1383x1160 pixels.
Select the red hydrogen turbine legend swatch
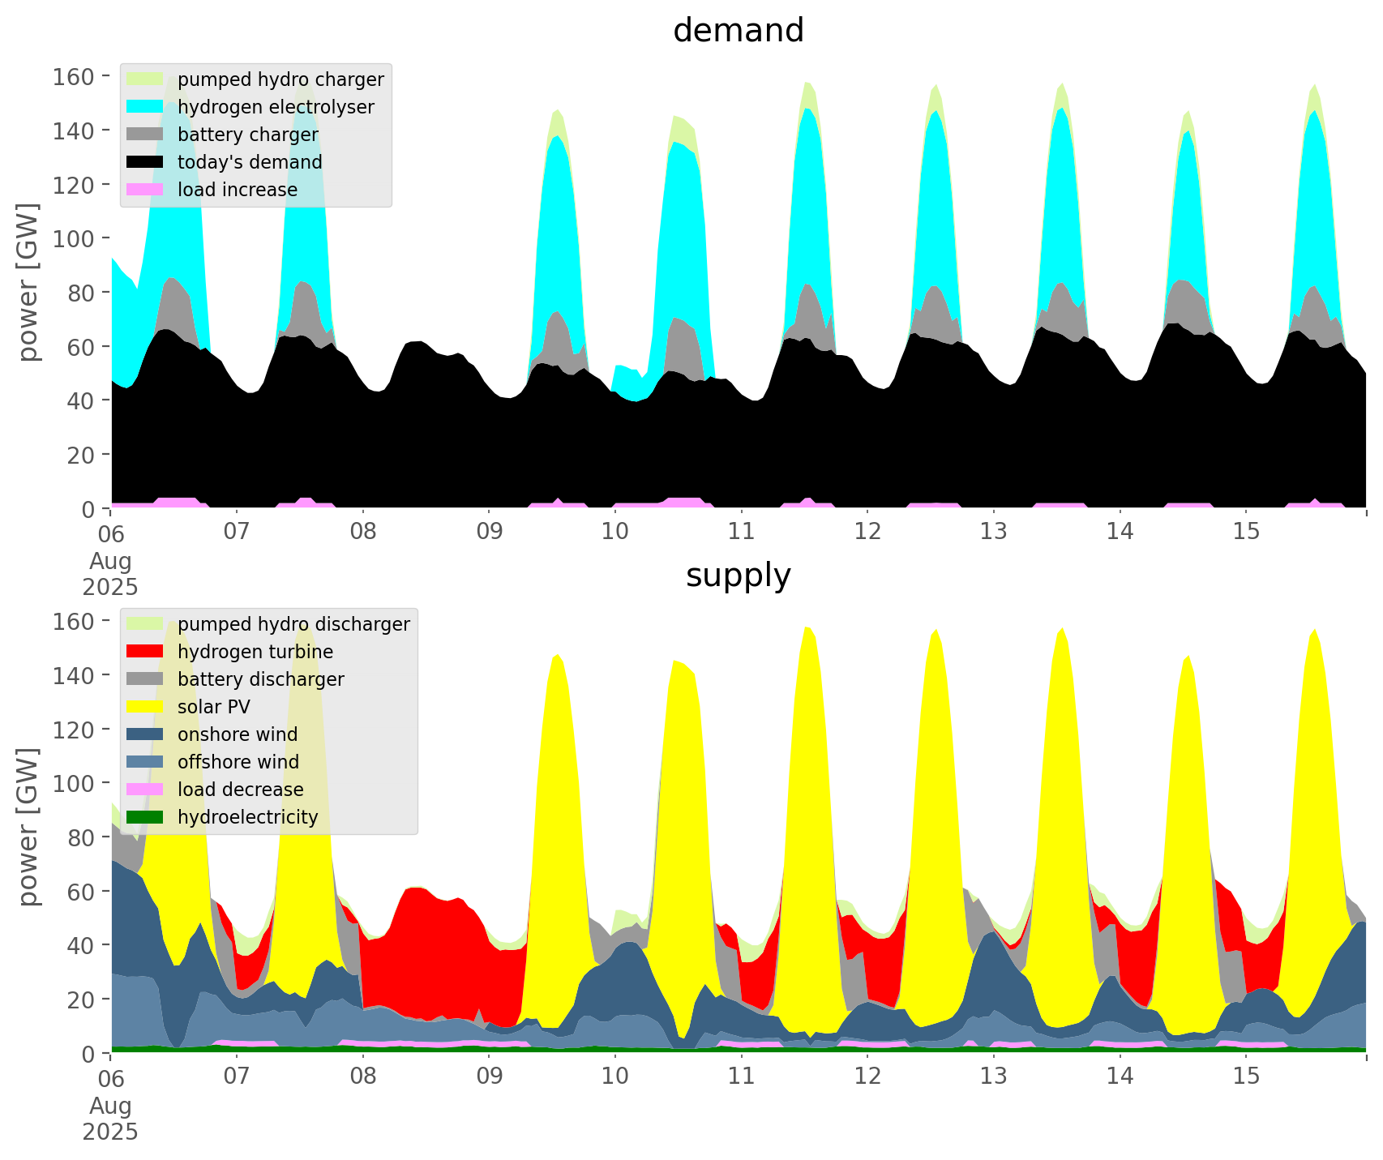pos(146,652)
